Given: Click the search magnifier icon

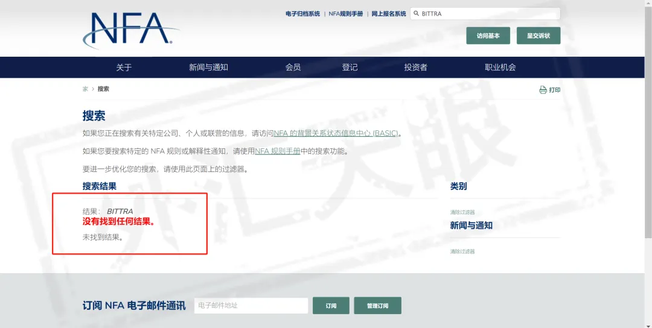Looking at the screenshot, I should click(416, 14).
